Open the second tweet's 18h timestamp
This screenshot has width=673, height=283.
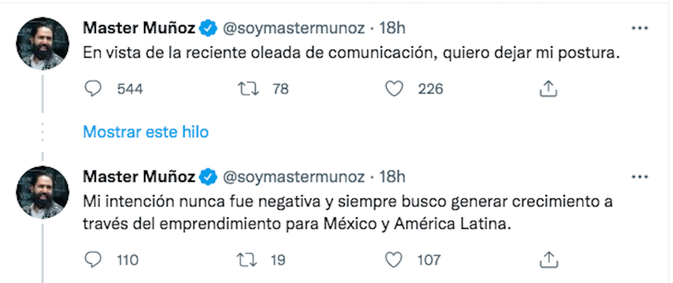(x=393, y=177)
